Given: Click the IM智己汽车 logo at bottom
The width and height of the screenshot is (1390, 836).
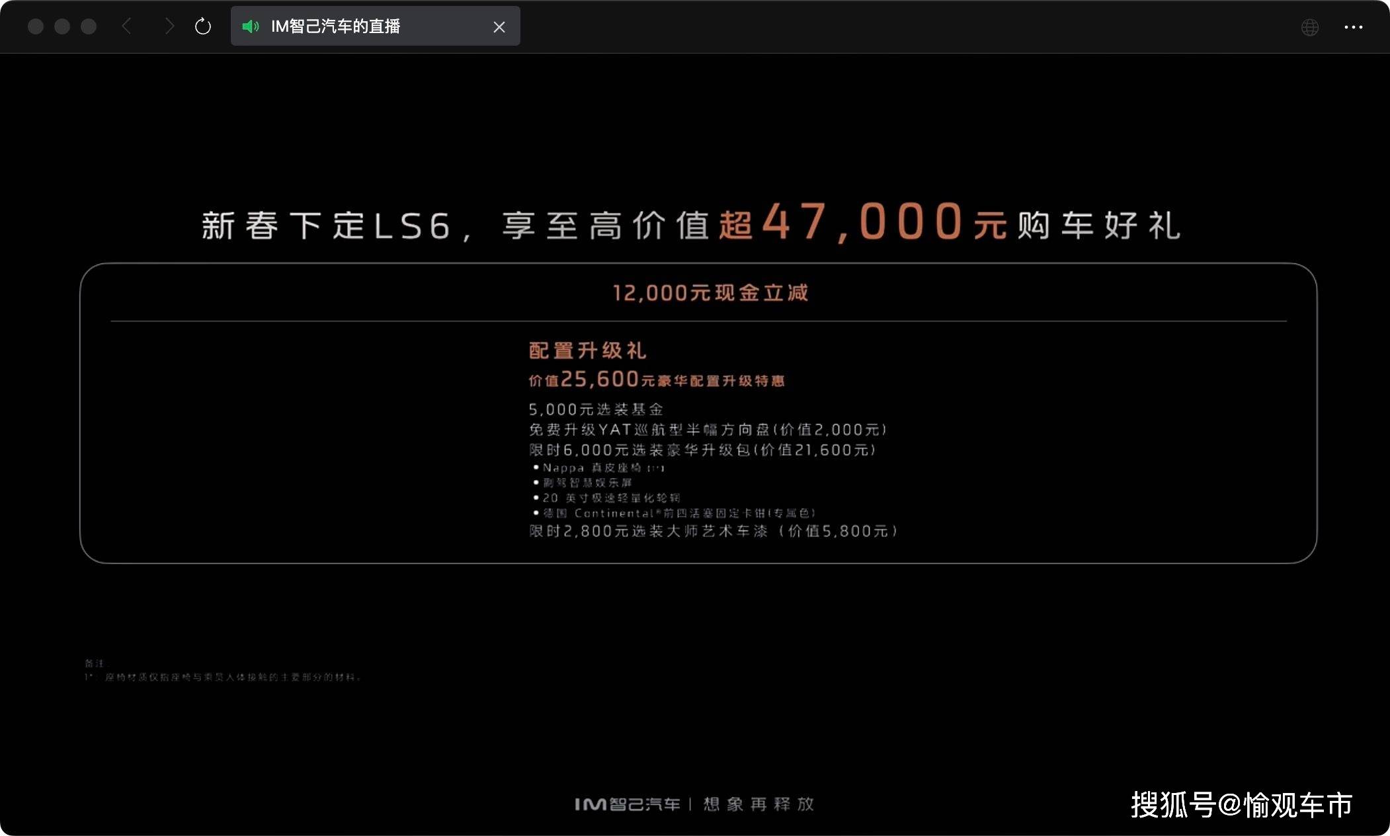Looking at the screenshot, I should click(627, 804).
